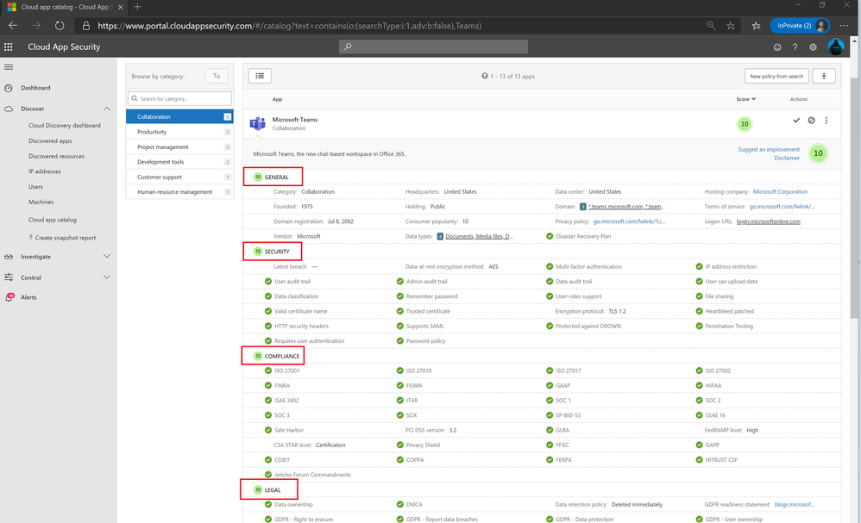861x523 pixels.
Task: Open a new browser tab
Action: point(137,7)
